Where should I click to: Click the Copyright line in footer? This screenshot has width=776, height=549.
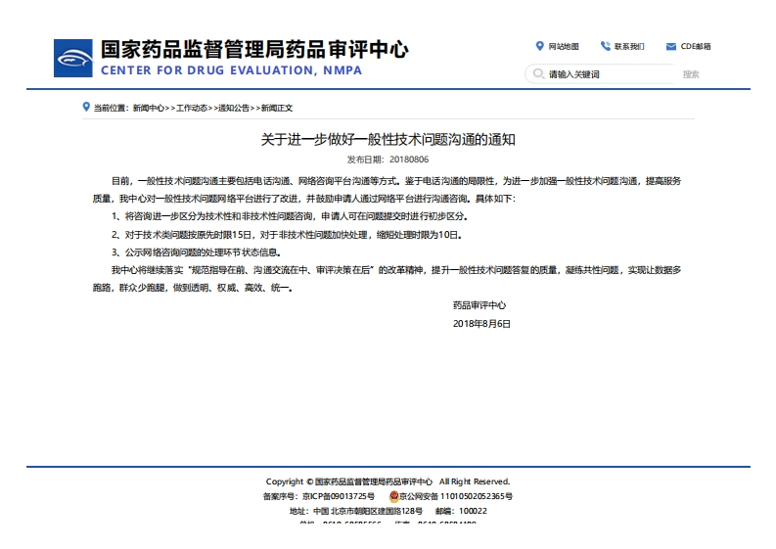388,481
